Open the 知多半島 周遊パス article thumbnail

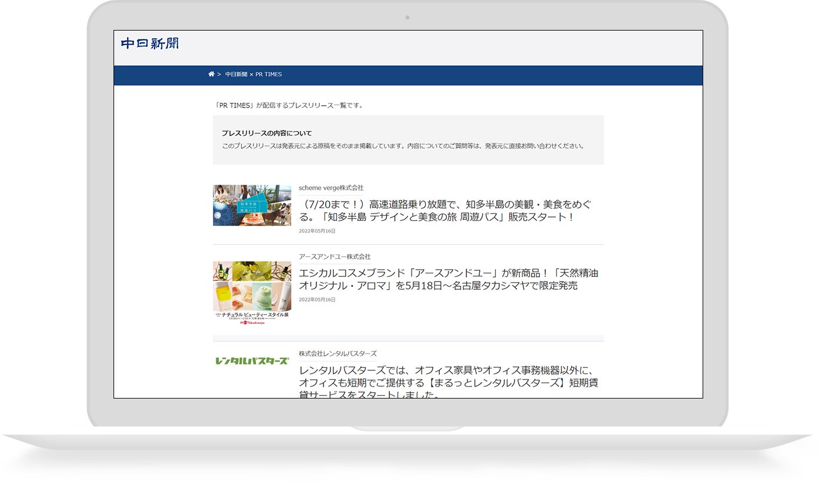pos(252,205)
